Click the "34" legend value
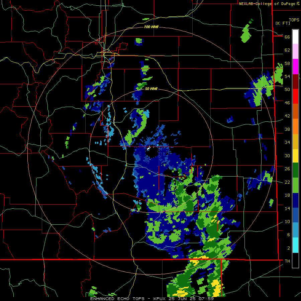 tap(287, 142)
